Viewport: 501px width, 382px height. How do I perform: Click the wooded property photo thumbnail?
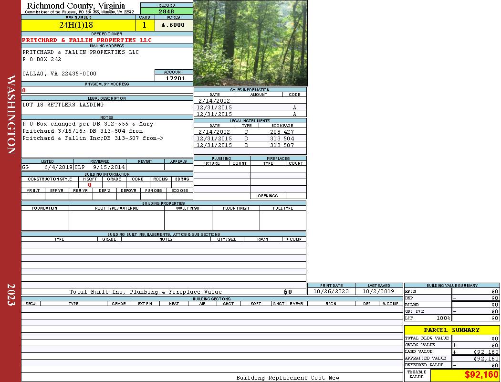pos(250,43)
